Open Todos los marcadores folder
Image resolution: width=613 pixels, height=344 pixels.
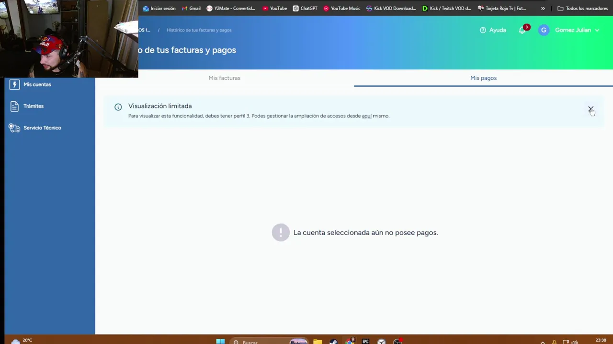[583, 8]
